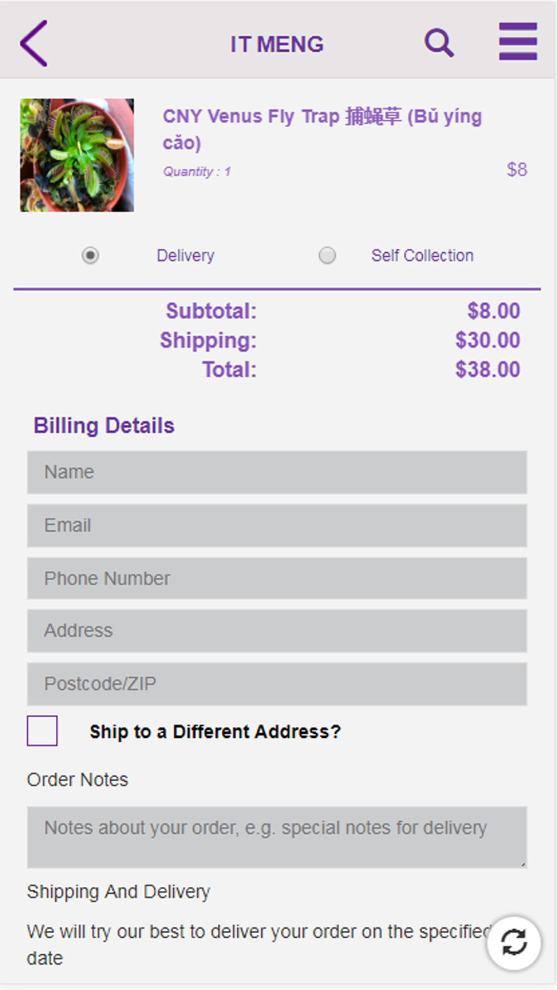
Task: Focus the Name input field
Action: [x=277, y=472]
